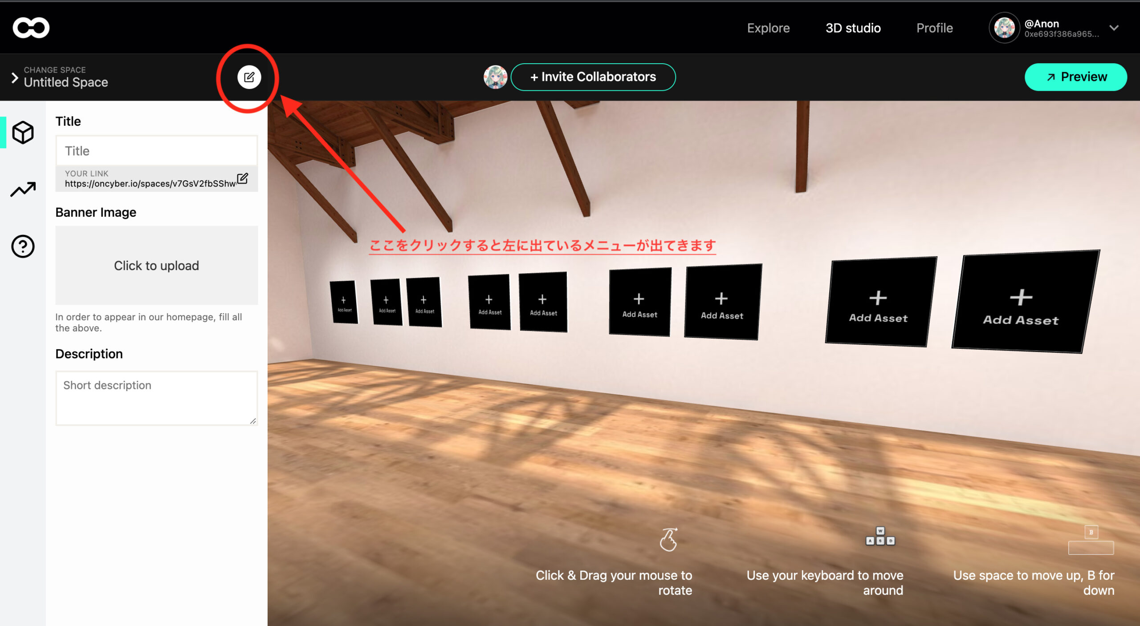Click 'Use your keyboard to move around' text
Screen dimensions: 1140x626
click(825, 583)
